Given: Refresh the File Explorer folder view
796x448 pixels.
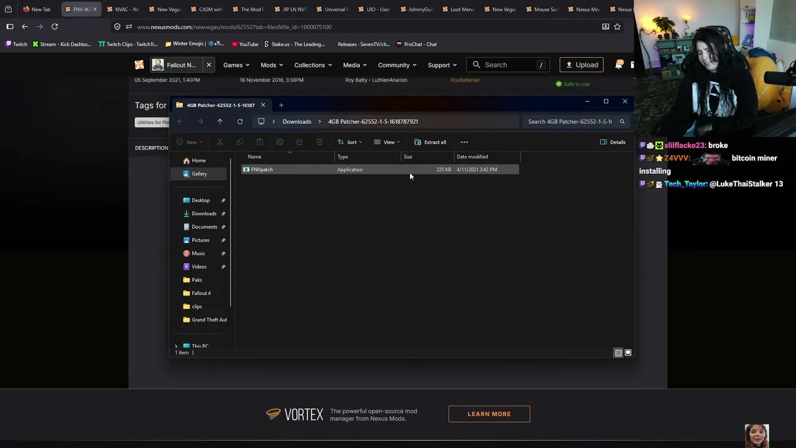Looking at the screenshot, I should click(240, 121).
